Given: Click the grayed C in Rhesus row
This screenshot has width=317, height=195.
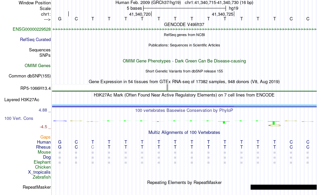Looking at the screenshot, I should (92, 147).
